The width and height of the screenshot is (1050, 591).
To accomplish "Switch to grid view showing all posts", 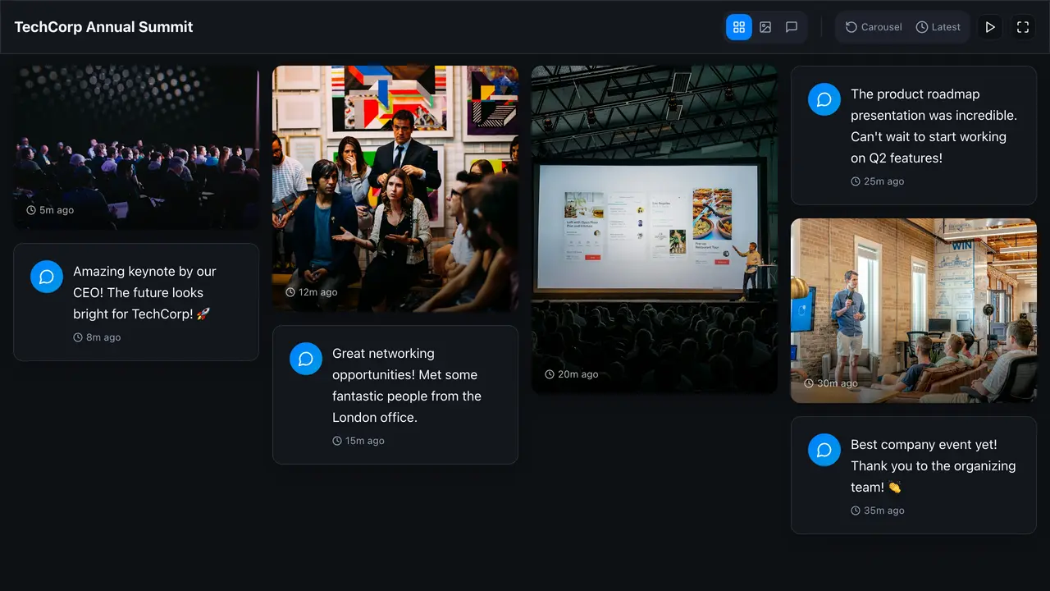I will [x=739, y=27].
